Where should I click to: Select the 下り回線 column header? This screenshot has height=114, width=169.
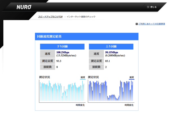point(62,47)
